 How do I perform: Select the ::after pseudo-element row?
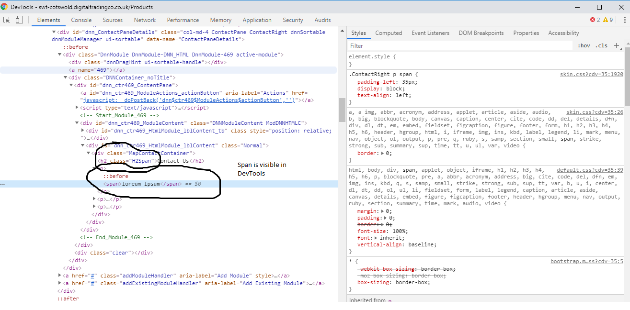click(x=69, y=299)
